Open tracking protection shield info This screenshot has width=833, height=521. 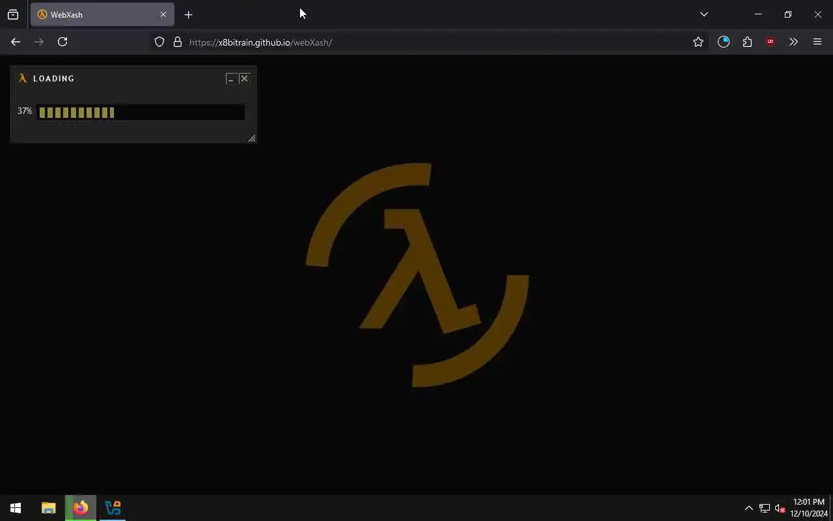159,42
